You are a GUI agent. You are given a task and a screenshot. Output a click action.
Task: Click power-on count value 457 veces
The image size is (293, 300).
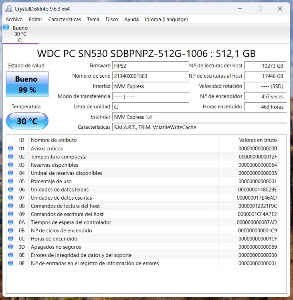point(265,96)
